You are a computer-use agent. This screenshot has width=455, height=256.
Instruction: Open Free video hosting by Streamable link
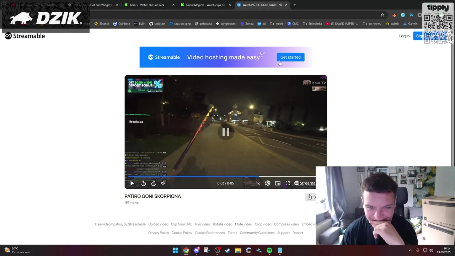click(x=120, y=224)
